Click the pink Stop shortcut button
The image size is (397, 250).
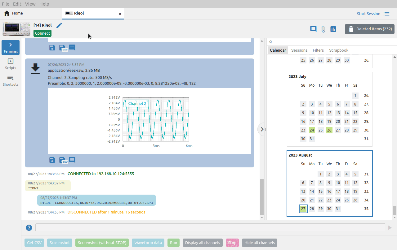232,243
